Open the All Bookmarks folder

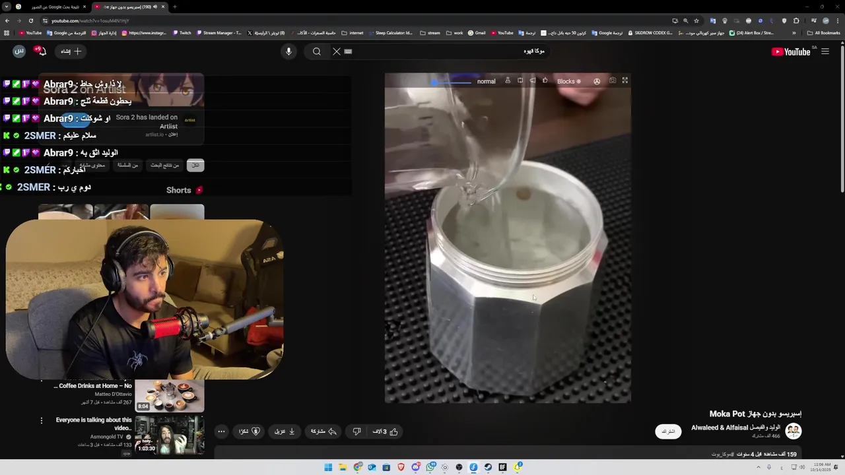[823, 32]
